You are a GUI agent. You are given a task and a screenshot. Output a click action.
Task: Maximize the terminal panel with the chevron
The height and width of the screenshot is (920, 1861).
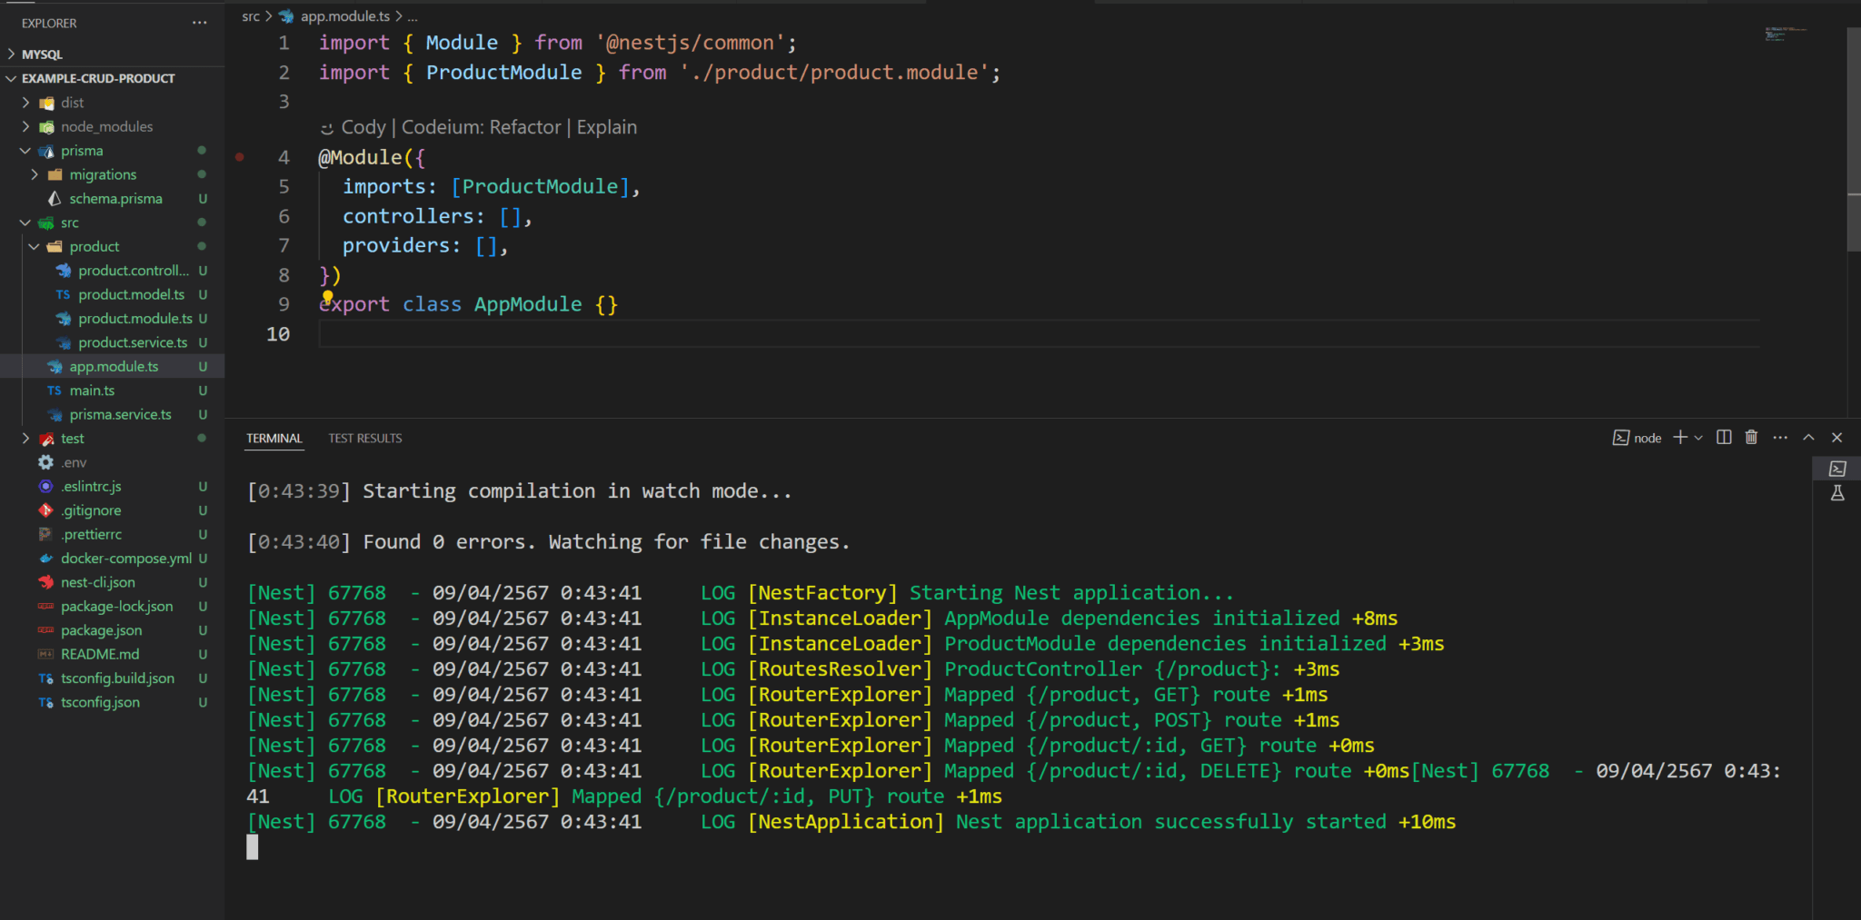(1808, 437)
